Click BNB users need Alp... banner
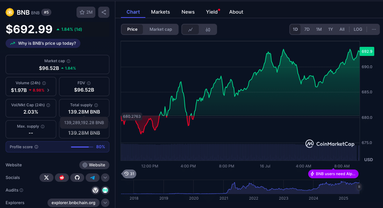This screenshot has height=208, width=383. pyautogui.click(x=333, y=174)
